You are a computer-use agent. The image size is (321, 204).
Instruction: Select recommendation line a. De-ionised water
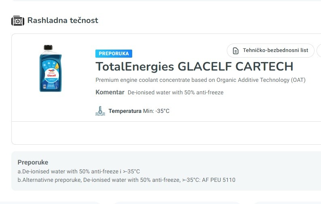[78, 171]
